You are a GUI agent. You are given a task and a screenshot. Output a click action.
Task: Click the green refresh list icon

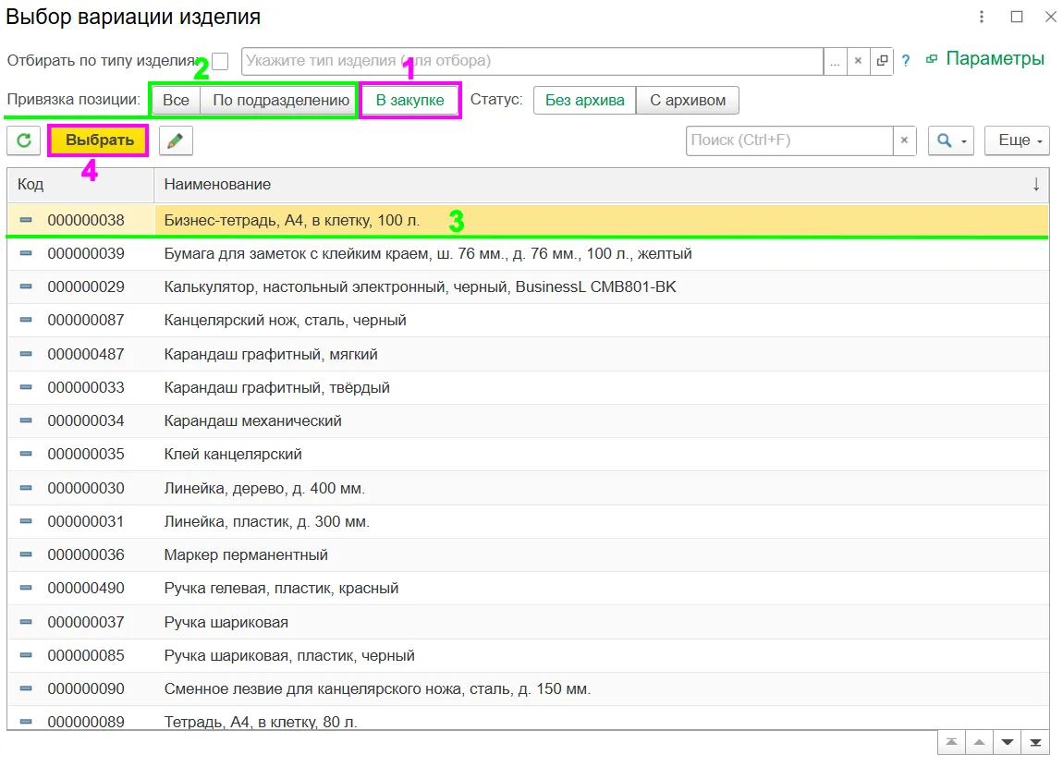(24, 140)
